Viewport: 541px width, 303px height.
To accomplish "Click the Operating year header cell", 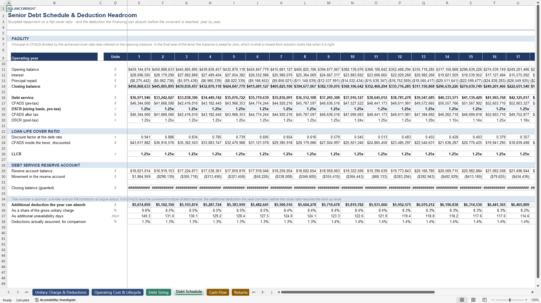I will click(54, 57).
